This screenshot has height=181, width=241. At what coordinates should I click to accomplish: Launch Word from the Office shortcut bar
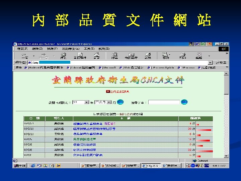click(x=196, y=44)
